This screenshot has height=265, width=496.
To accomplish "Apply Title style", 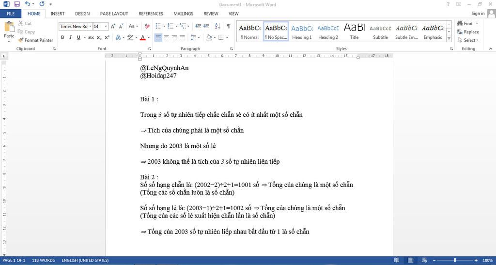I will click(x=354, y=31).
